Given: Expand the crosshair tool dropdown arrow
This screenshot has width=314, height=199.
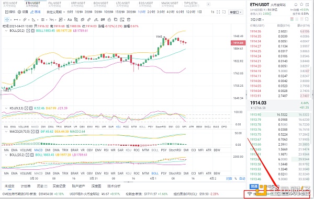Looking at the screenshot, I should (11, 20).
